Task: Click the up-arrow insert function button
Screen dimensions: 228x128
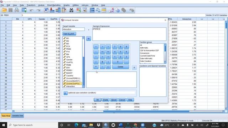Action: pos(134,68)
